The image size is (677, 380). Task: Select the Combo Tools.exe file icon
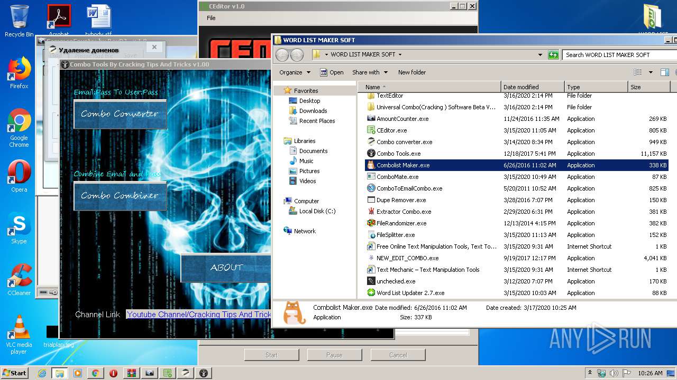click(x=371, y=154)
